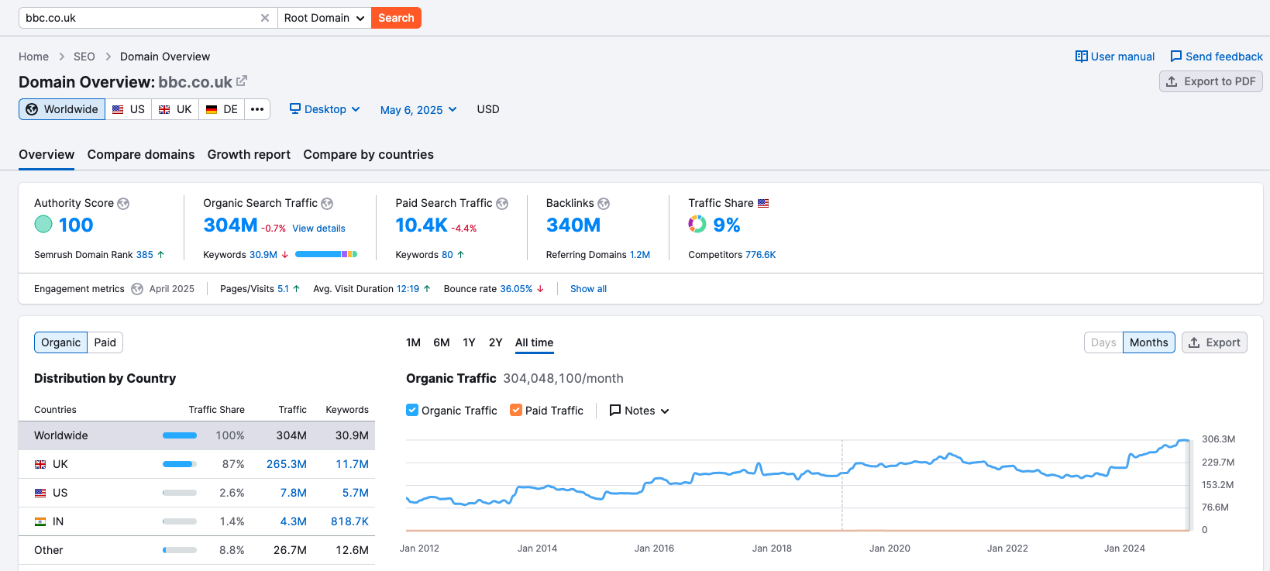The image size is (1270, 571).
Task: Open Compare by countries tab
Action: pos(369,155)
